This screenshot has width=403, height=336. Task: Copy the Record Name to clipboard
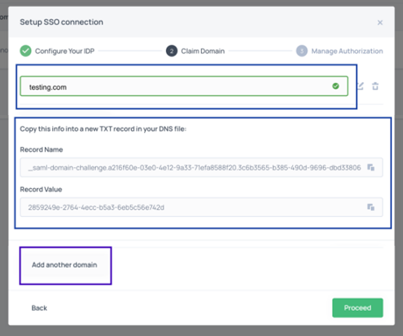[371, 167]
